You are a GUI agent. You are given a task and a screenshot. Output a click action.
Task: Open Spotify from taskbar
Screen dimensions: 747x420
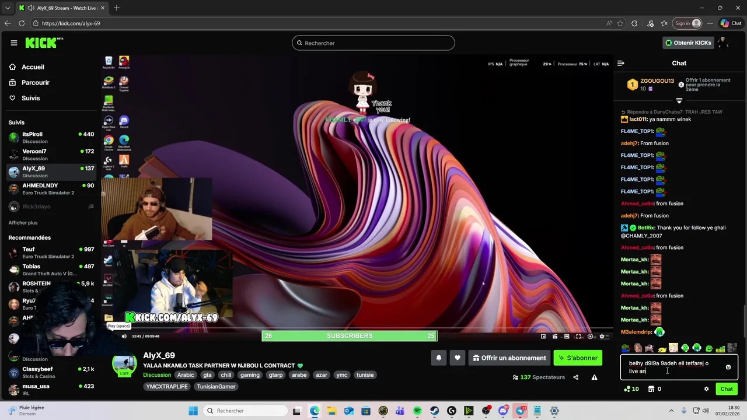417,411
